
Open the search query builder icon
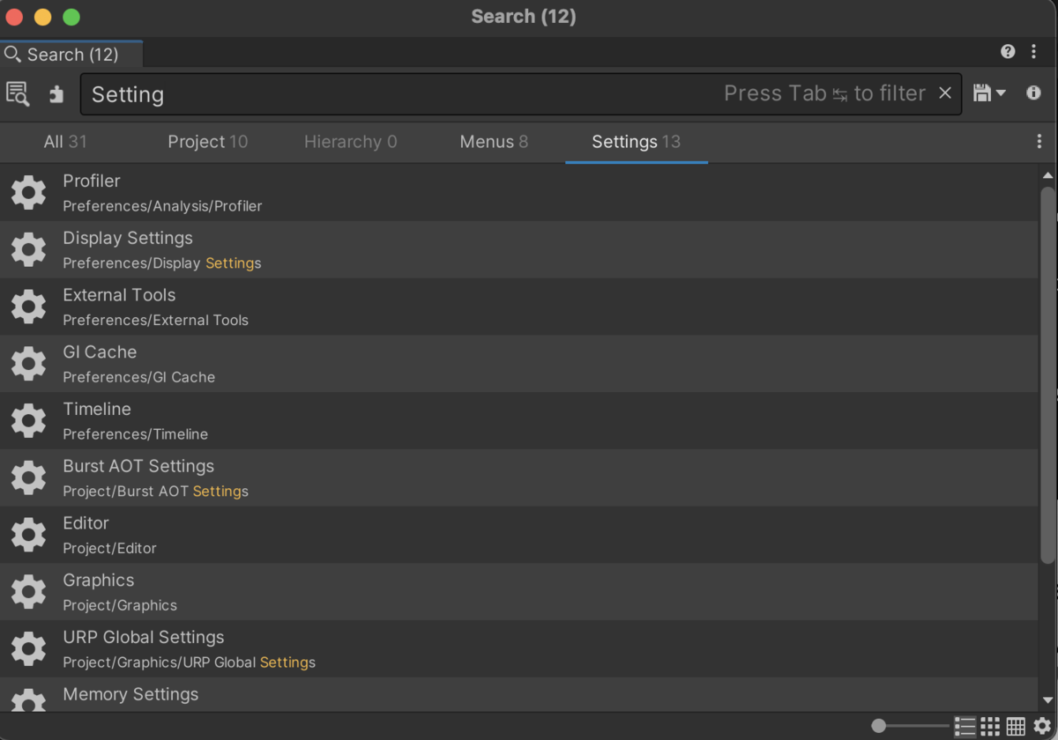pos(18,93)
